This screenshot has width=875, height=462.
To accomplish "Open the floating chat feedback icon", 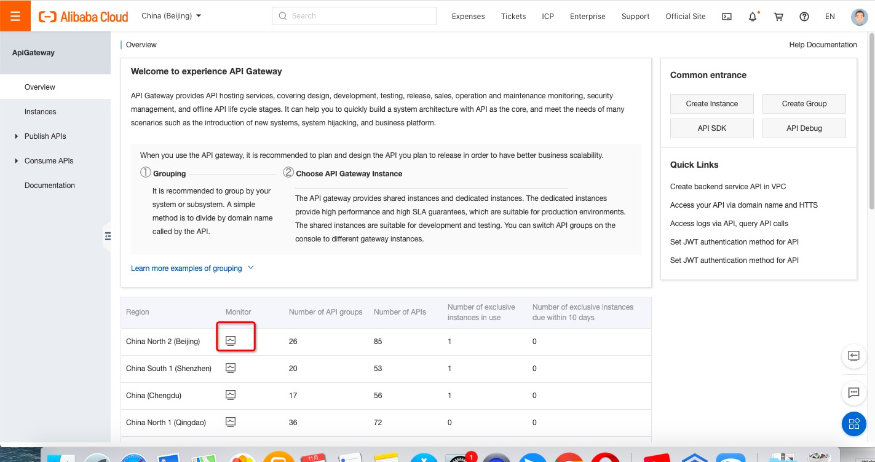I will pos(853,393).
